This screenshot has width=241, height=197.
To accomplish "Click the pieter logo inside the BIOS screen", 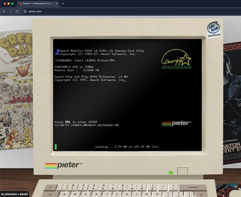I will coord(176,123).
